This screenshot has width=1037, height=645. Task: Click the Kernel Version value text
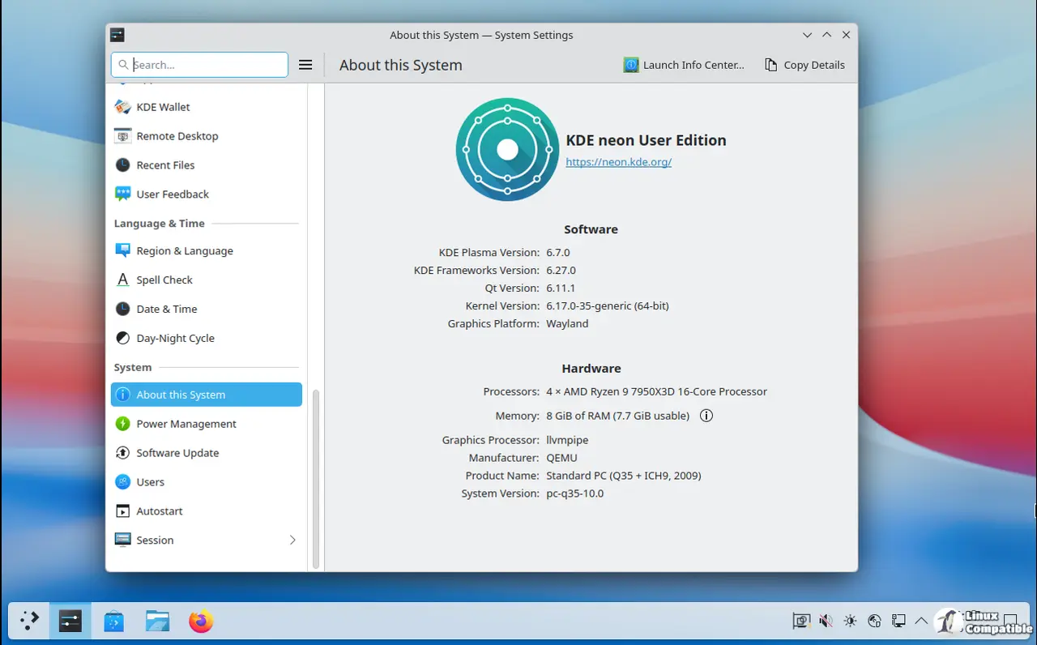point(608,306)
